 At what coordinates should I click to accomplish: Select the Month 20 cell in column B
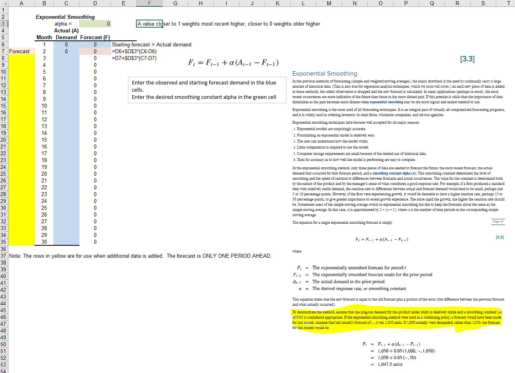[44, 174]
